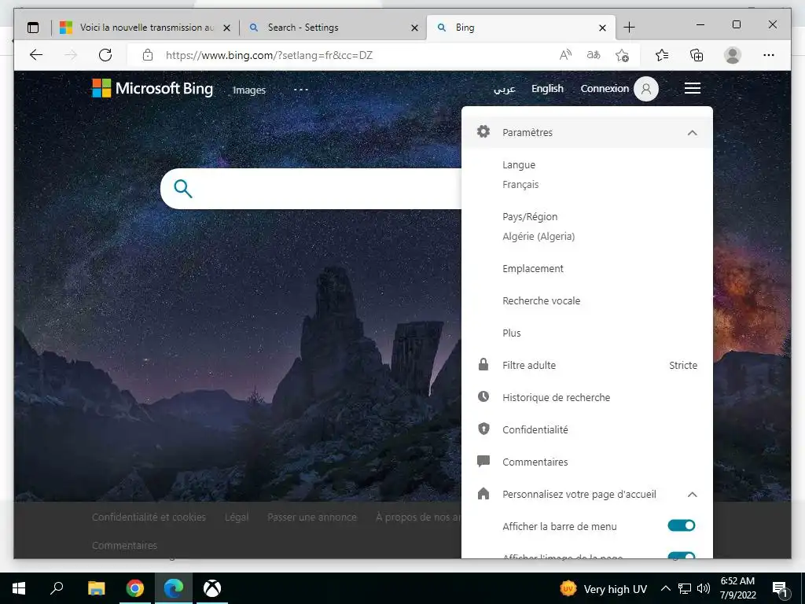This screenshot has height=604, width=805.
Task: Focus the browser address bar URL
Action: [269, 55]
